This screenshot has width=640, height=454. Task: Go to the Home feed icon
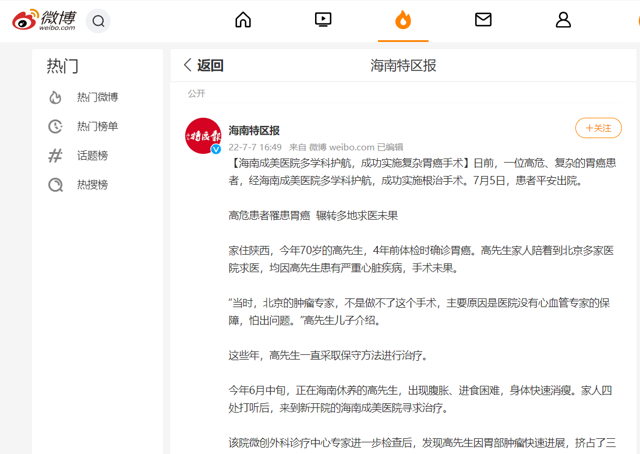243,20
